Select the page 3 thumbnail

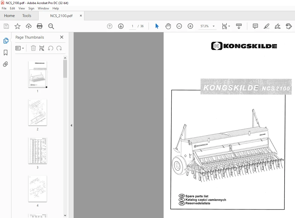click(x=37, y=151)
